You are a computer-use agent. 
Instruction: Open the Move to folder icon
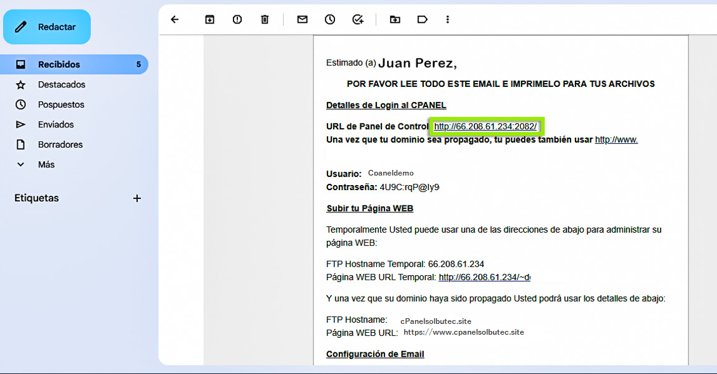pyautogui.click(x=395, y=20)
